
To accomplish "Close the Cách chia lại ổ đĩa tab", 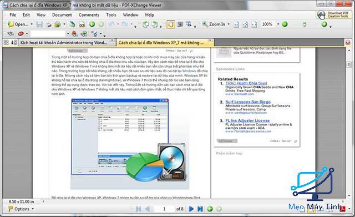I will (210, 41).
